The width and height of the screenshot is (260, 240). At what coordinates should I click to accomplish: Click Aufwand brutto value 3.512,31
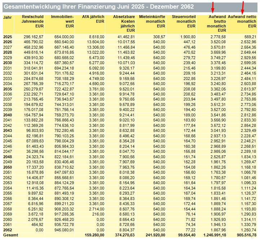click(x=218, y=105)
